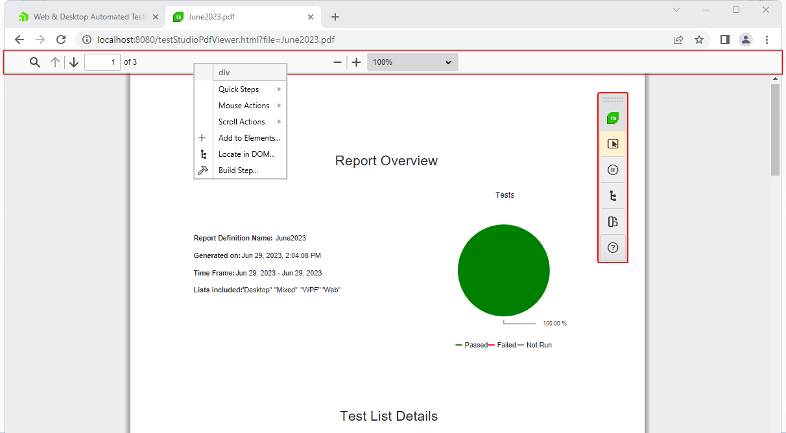Click the Tests chart title
The width and height of the screenshot is (786, 433).
[505, 194]
